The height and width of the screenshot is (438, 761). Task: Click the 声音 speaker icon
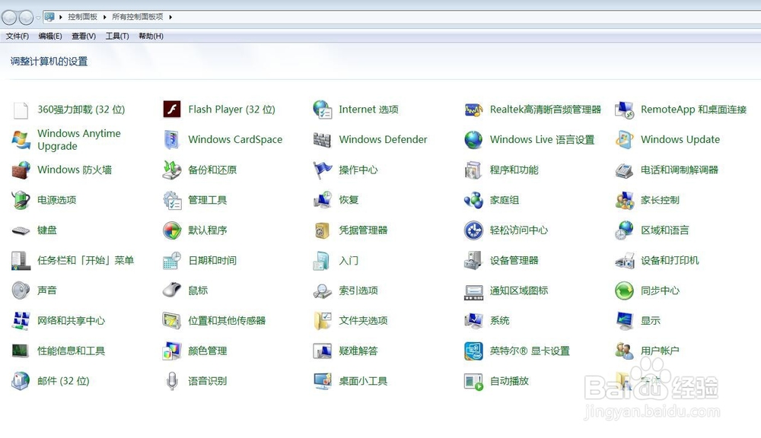point(21,290)
